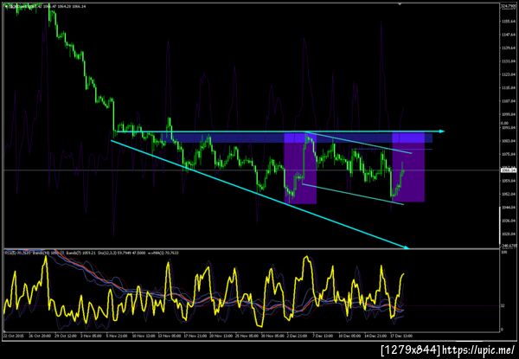
Task: Select the right purple rectangle near 17 Dec
Action: [x=408, y=167]
